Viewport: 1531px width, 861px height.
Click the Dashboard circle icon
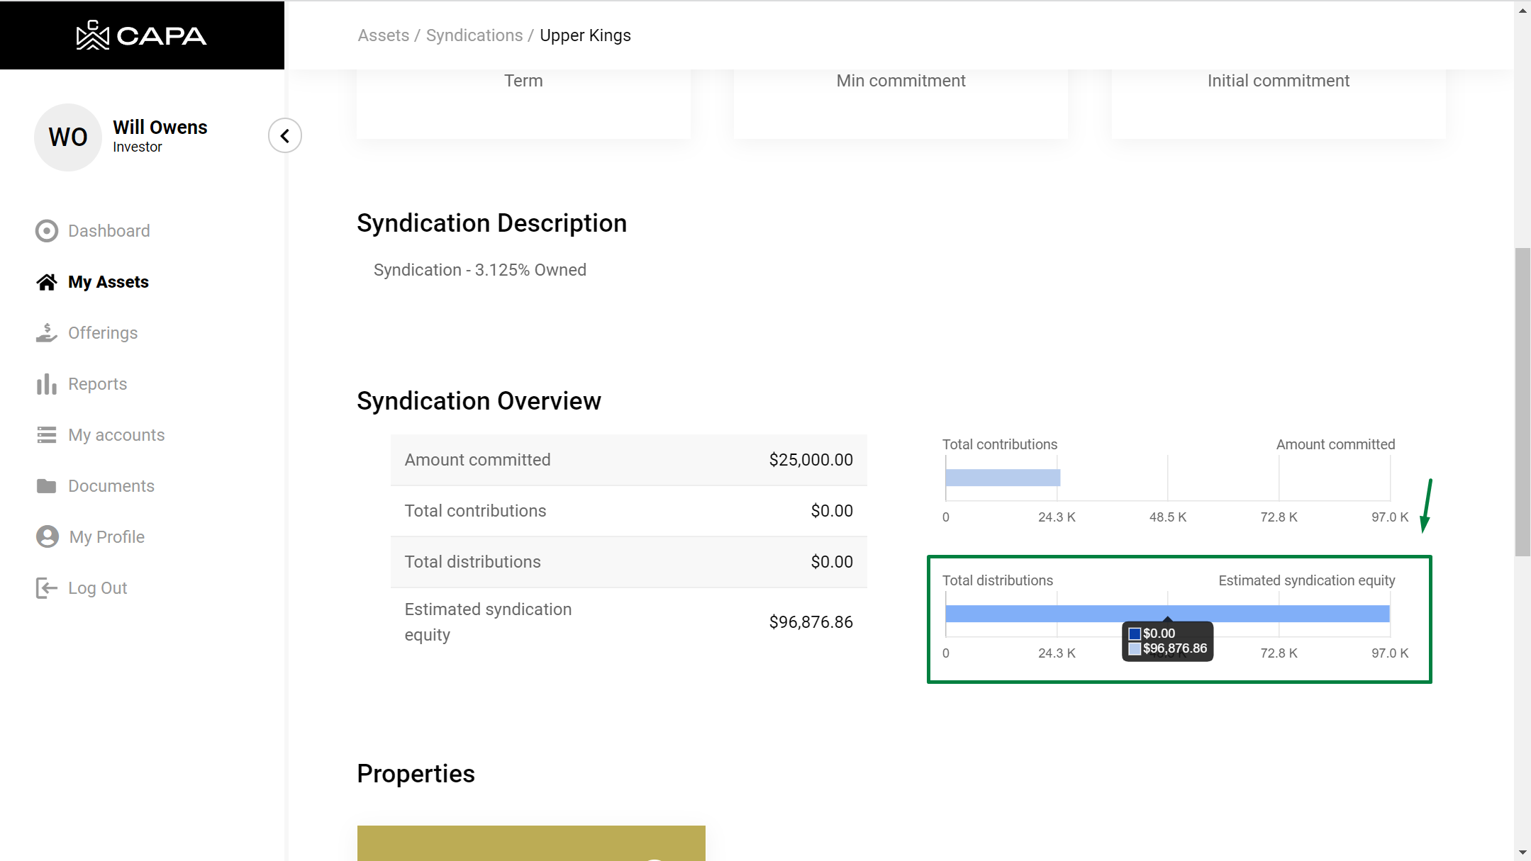point(47,231)
